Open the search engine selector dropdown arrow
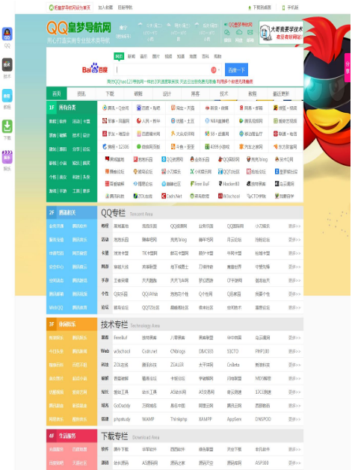Screen dimensions: 352x470 coord(218,70)
